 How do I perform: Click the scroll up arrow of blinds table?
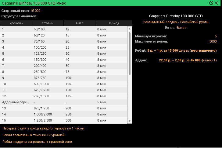pyautogui.click(x=130, y=29)
